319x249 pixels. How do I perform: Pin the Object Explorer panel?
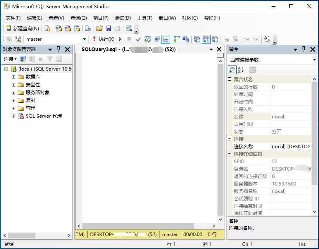(58, 49)
